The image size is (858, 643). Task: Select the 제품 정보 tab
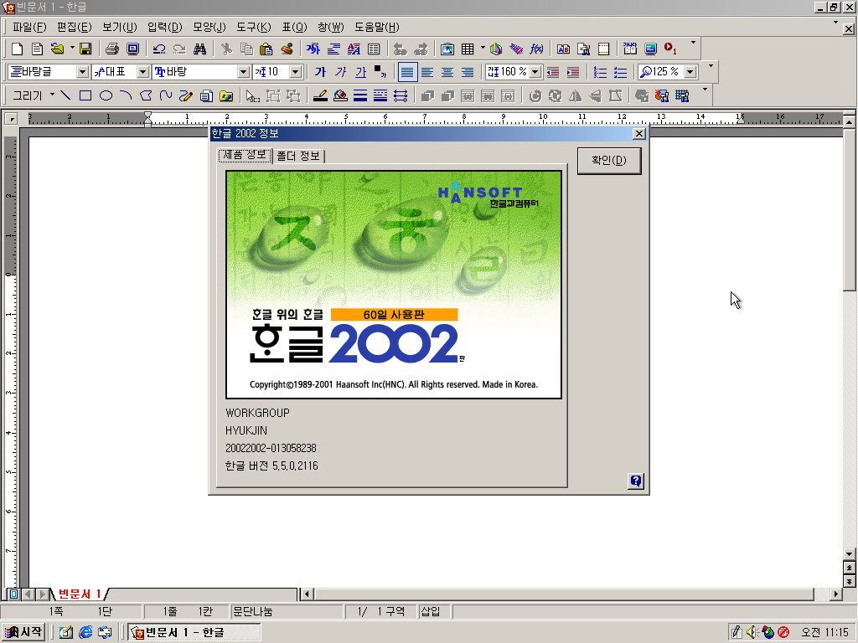[x=246, y=155]
